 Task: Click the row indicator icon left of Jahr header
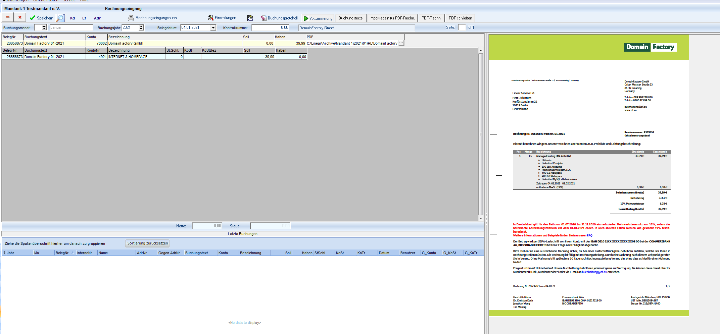coord(4,253)
